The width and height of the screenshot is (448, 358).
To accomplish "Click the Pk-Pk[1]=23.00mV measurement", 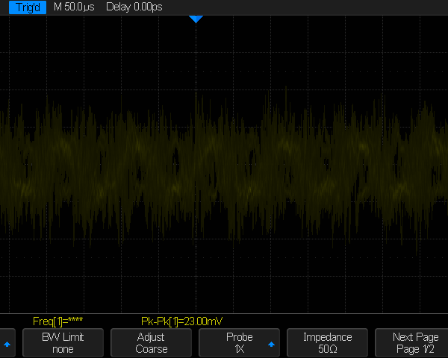I will click(x=181, y=321).
